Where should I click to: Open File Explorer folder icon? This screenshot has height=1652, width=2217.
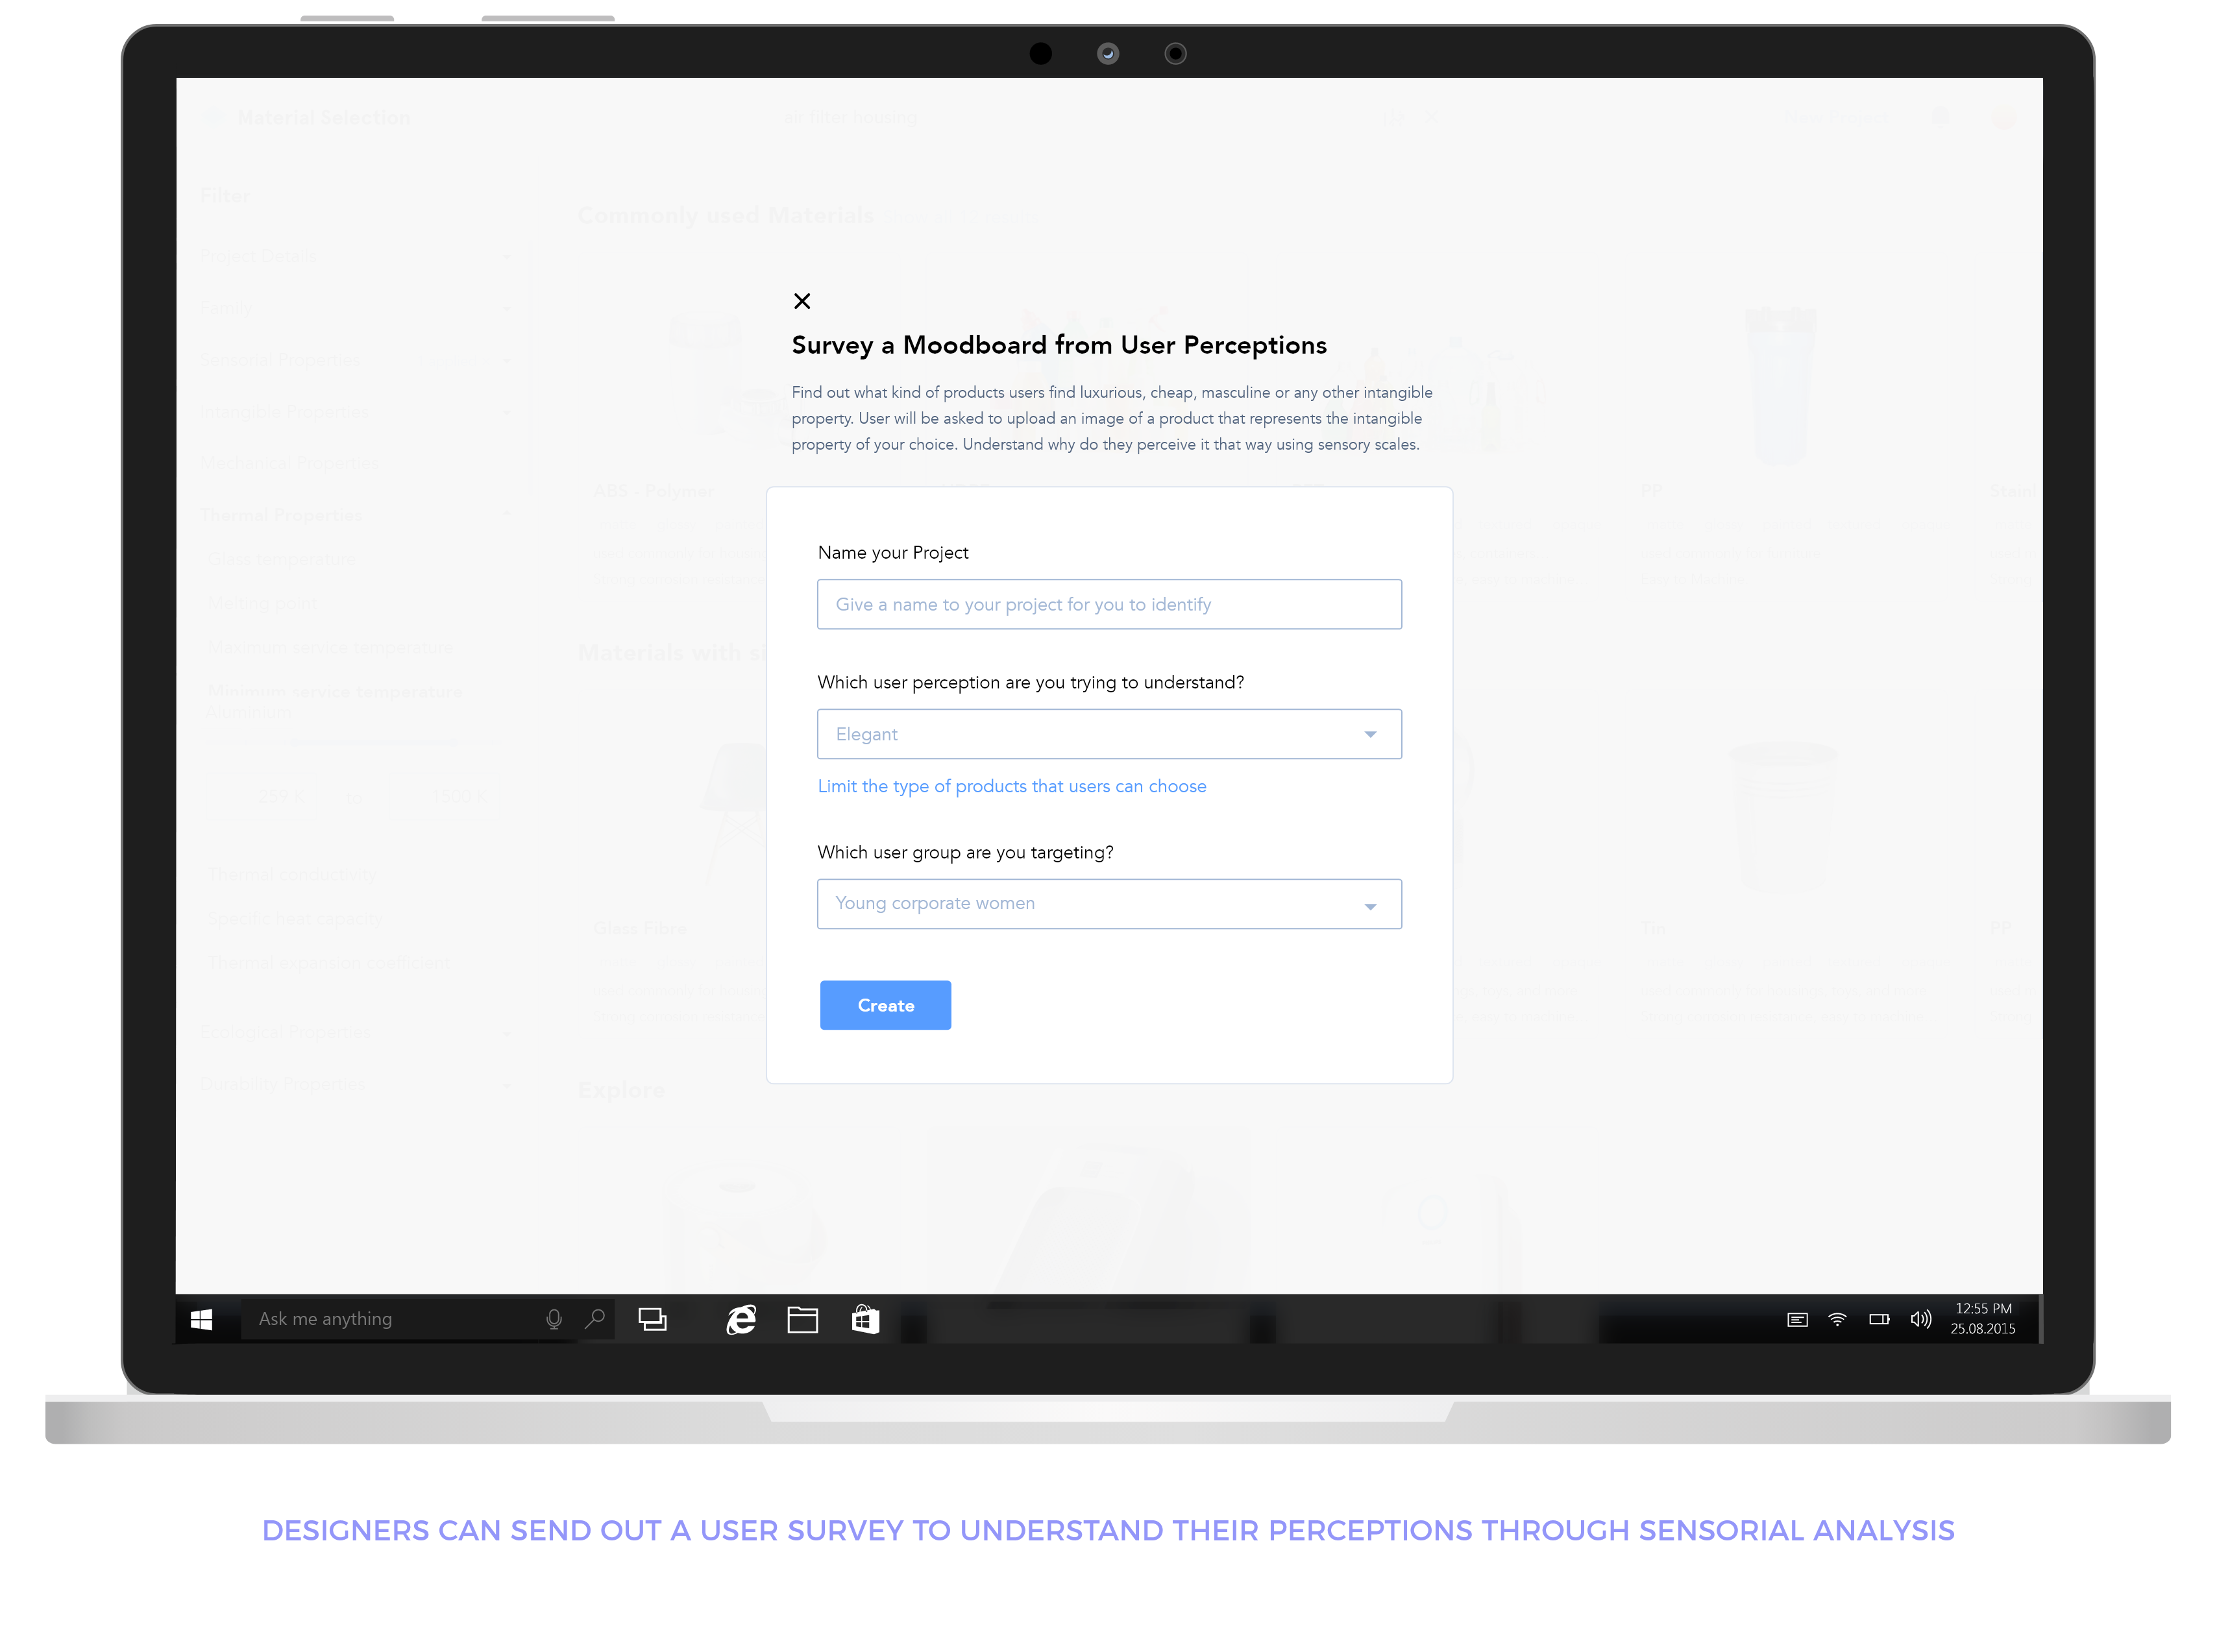pos(802,1320)
